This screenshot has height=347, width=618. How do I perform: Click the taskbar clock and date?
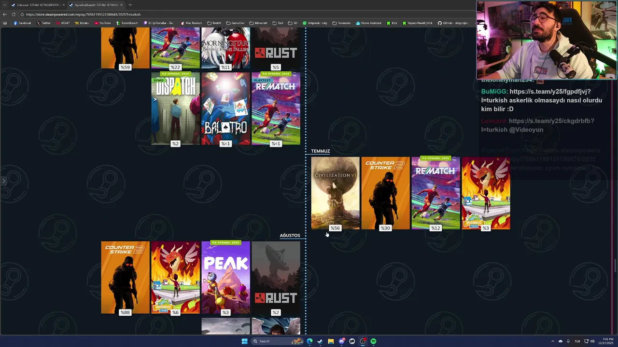(x=606, y=341)
